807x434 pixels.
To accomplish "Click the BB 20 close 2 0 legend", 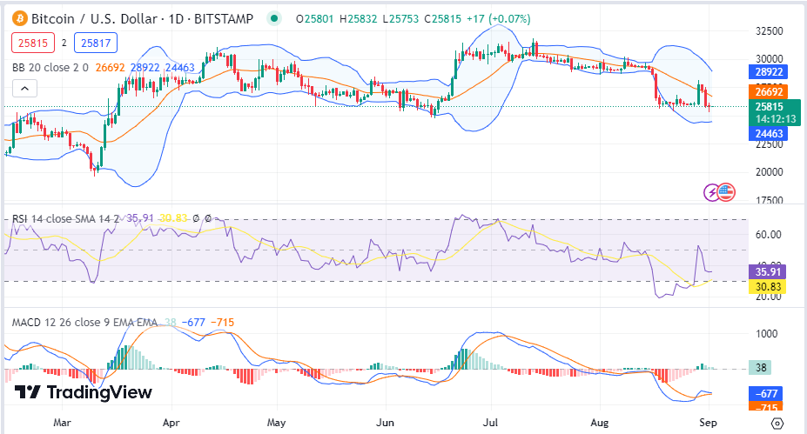I will [x=50, y=67].
